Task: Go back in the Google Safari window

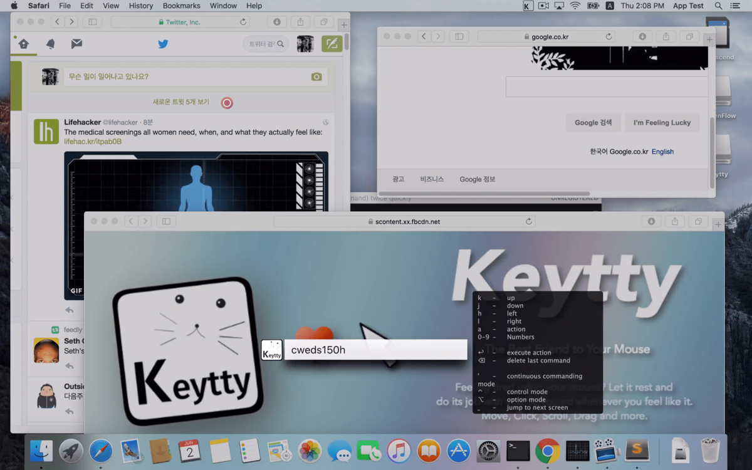Action: coord(424,36)
